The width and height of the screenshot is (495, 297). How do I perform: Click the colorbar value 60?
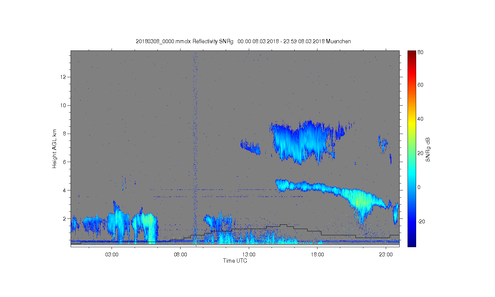click(420, 85)
